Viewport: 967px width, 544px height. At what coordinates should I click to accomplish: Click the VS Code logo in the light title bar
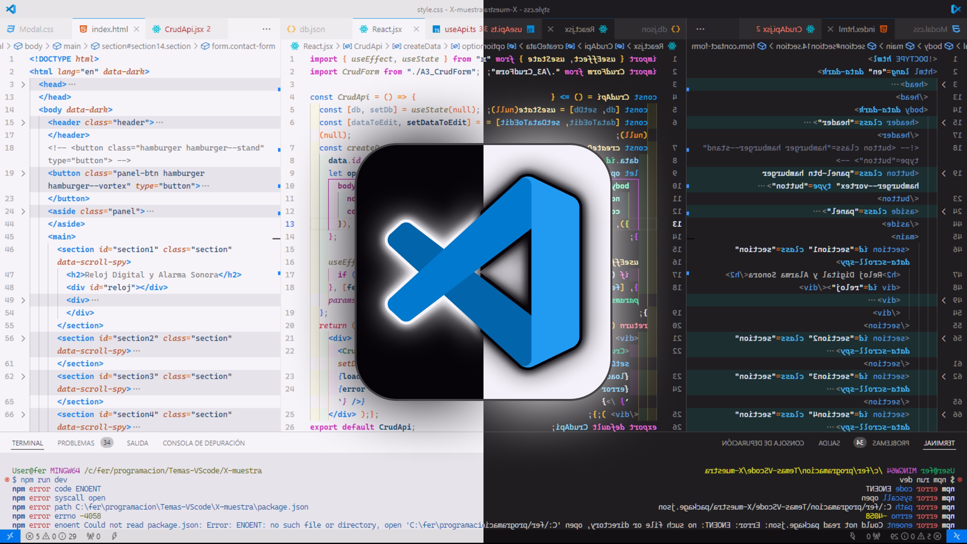pyautogui.click(x=11, y=9)
